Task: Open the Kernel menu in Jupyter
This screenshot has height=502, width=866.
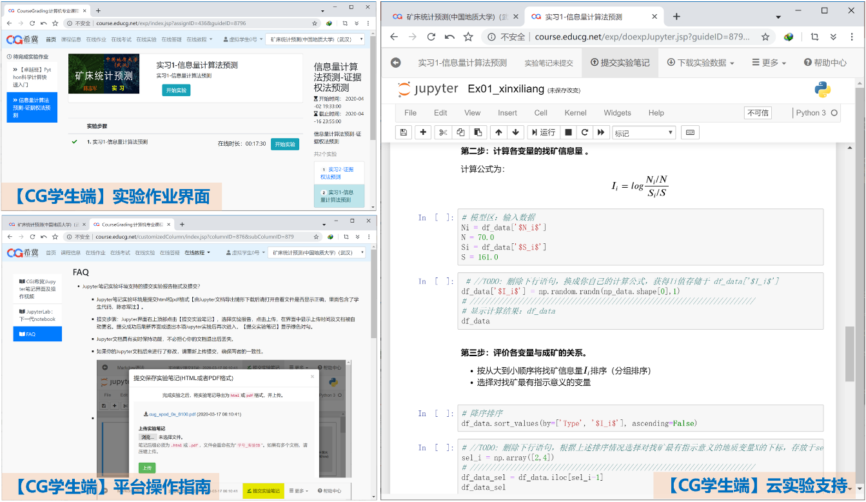Action: (x=575, y=113)
